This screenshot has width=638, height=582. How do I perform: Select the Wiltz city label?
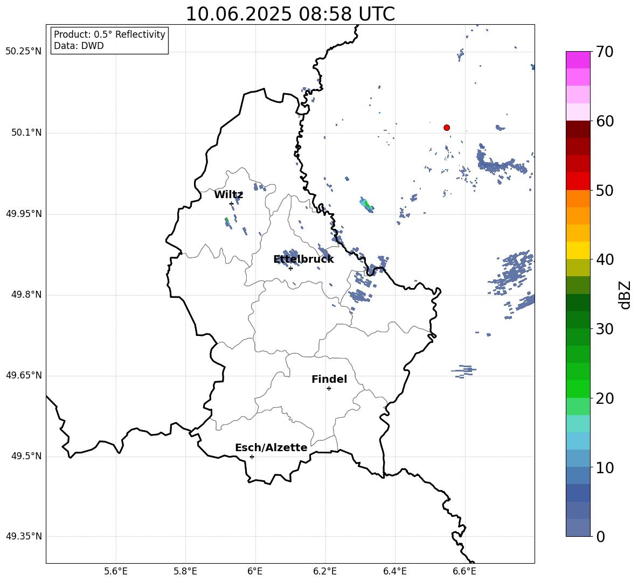click(228, 195)
